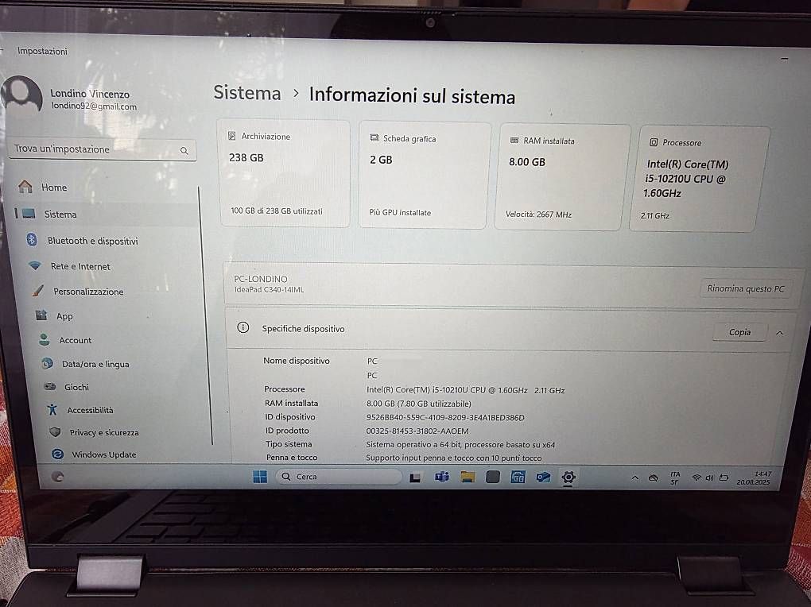Click the ID dispositivo value text
811x607 pixels.
pyautogui.click(x=445, y=417)
